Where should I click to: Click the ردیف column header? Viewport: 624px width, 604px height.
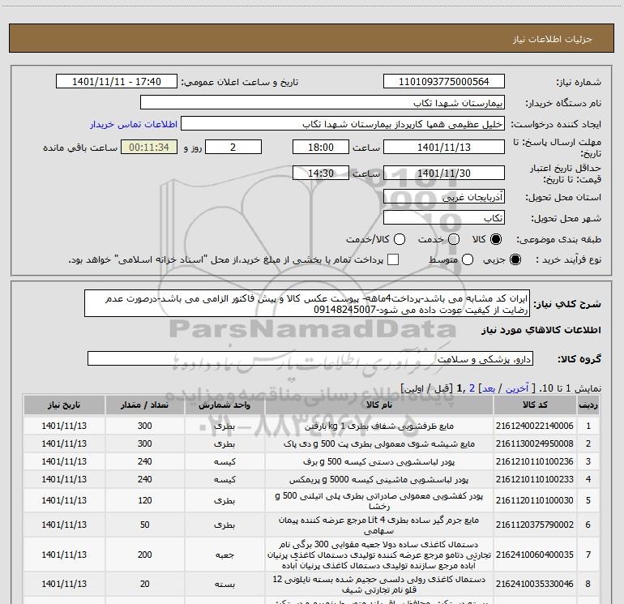(588, 405)
